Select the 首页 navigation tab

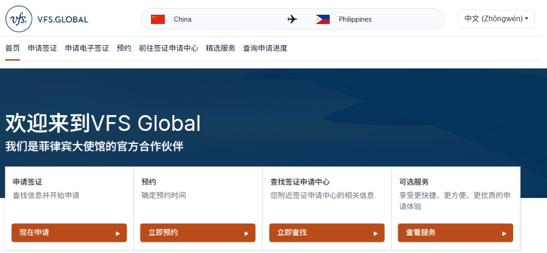pos(13,48)
